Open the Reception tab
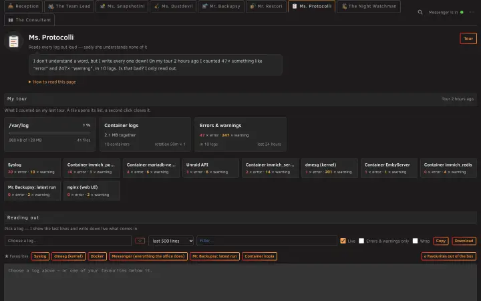This screenshot has height=301, width=481. [23, 6]
